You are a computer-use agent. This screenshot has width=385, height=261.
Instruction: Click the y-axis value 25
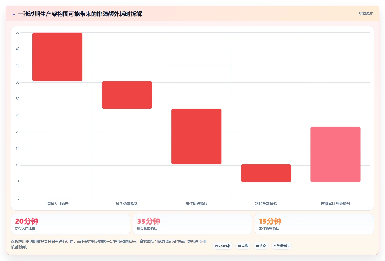pos(18,116)
